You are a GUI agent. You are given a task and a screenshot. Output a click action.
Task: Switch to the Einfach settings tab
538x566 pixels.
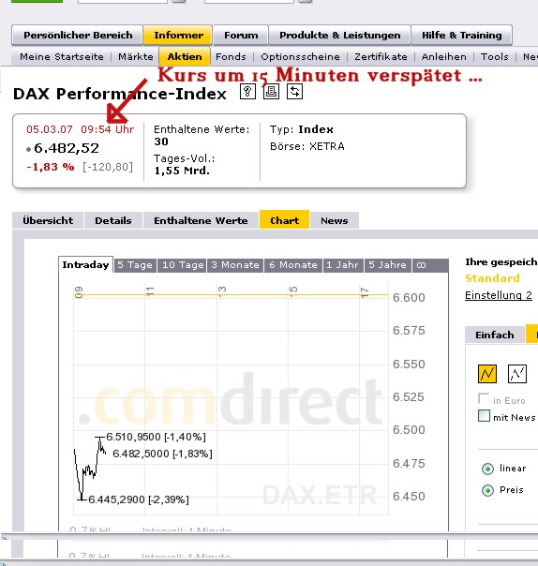tap(494, 335)
